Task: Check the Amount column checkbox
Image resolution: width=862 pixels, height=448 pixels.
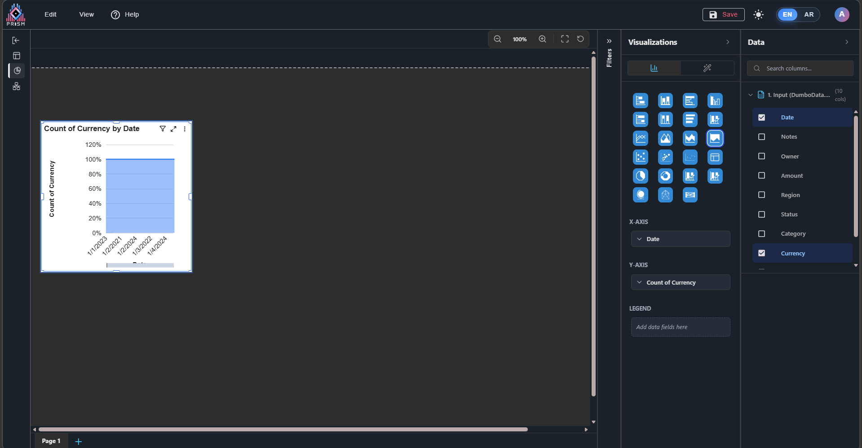Action: pyautogui.click(x=761, y=176)
